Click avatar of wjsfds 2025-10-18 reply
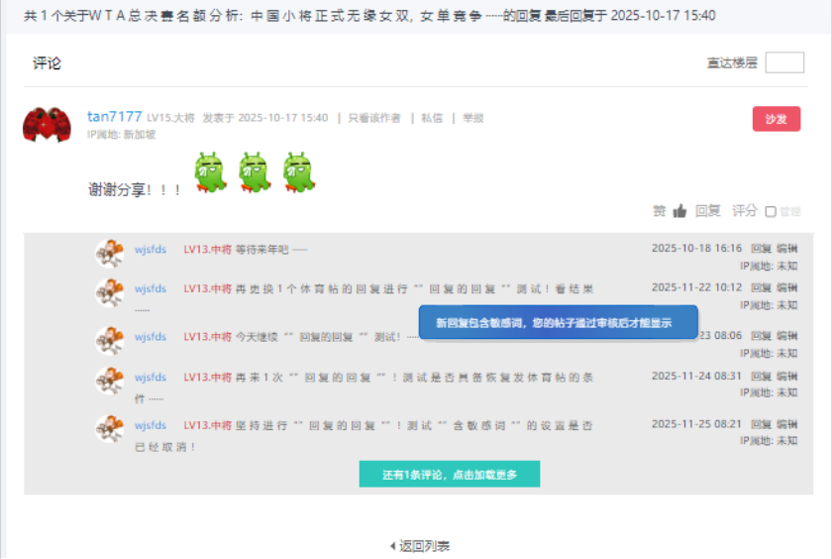The image size is (832, 559). [109, 253]
